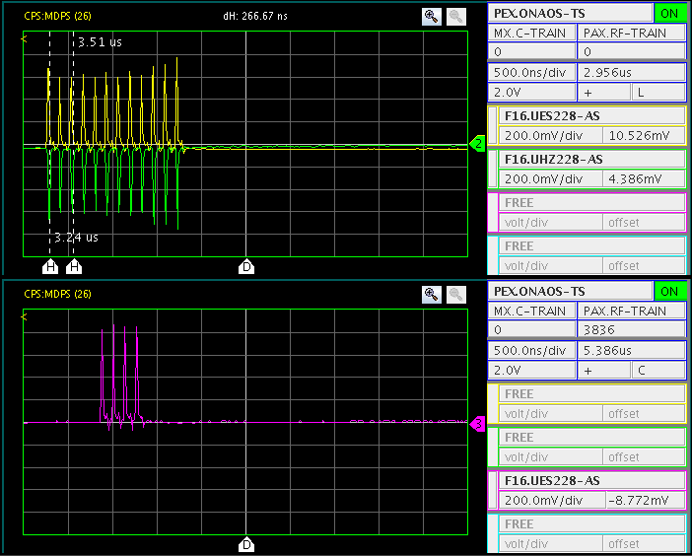The height and width of the screenshot is (556, 692).
Task: Edit top delay value 2.956us
Action: 632,72
